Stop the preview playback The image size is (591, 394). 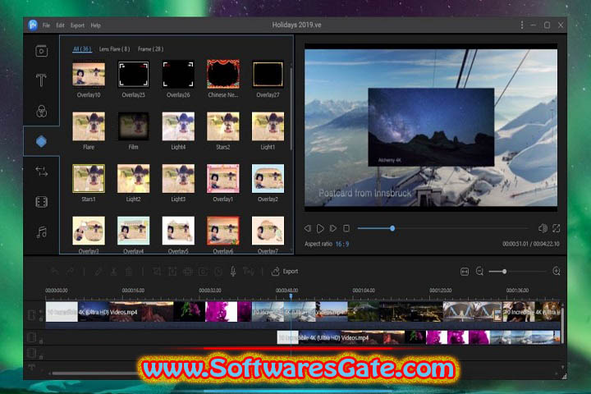[346, 228]
